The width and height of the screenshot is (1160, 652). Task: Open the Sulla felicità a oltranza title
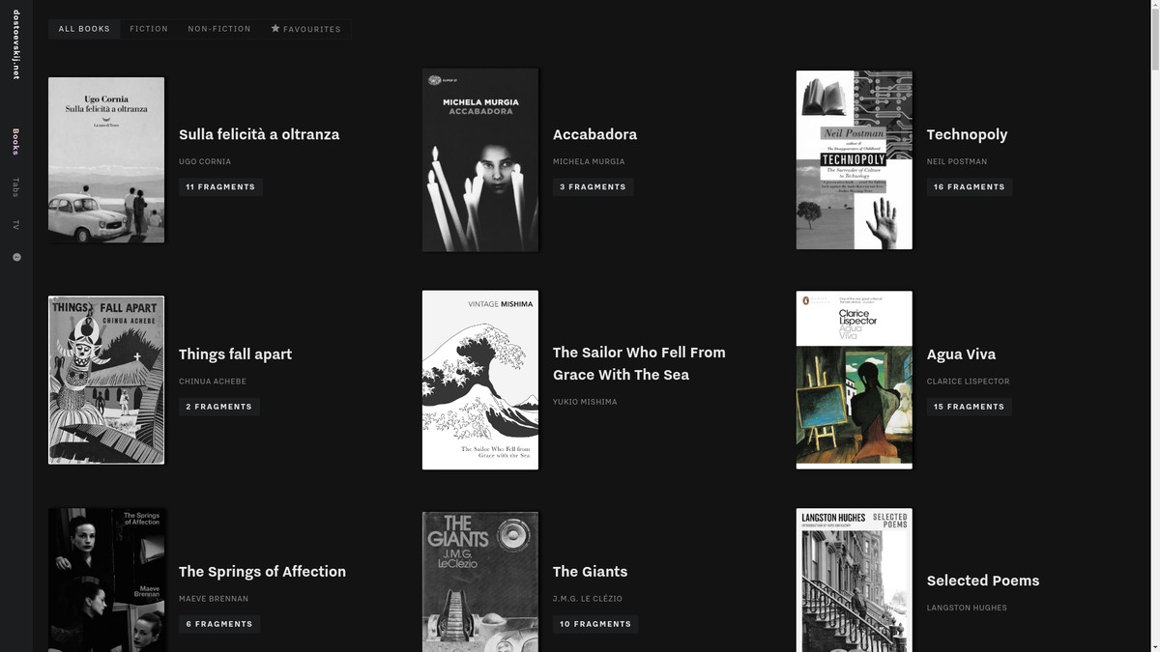(259, 134)
